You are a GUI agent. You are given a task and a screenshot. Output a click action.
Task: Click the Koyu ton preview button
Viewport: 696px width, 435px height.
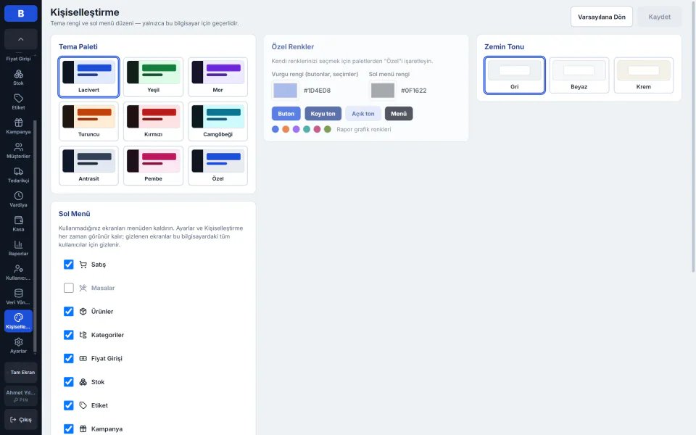point(323,114)
